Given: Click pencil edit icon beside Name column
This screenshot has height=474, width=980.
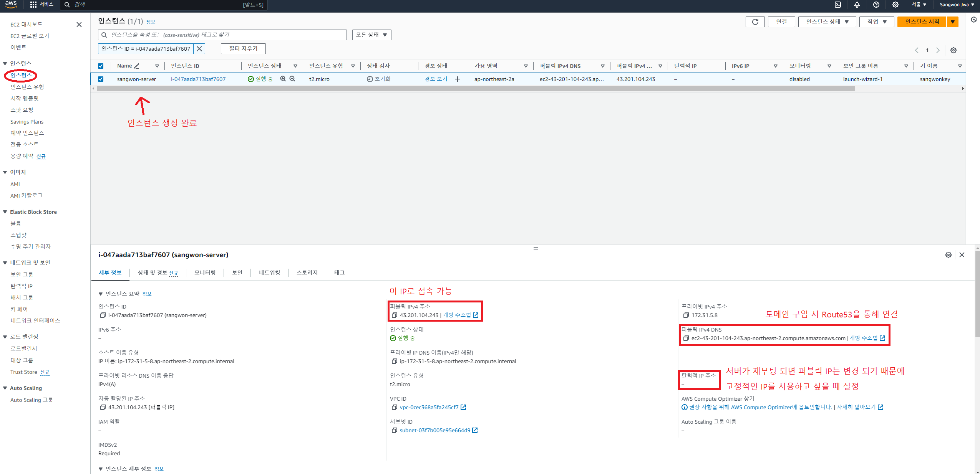Looking at the screenshot, I should (x=136, y=66).
